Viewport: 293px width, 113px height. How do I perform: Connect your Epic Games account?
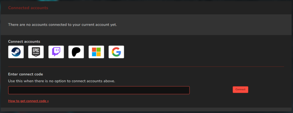point(36,52)
